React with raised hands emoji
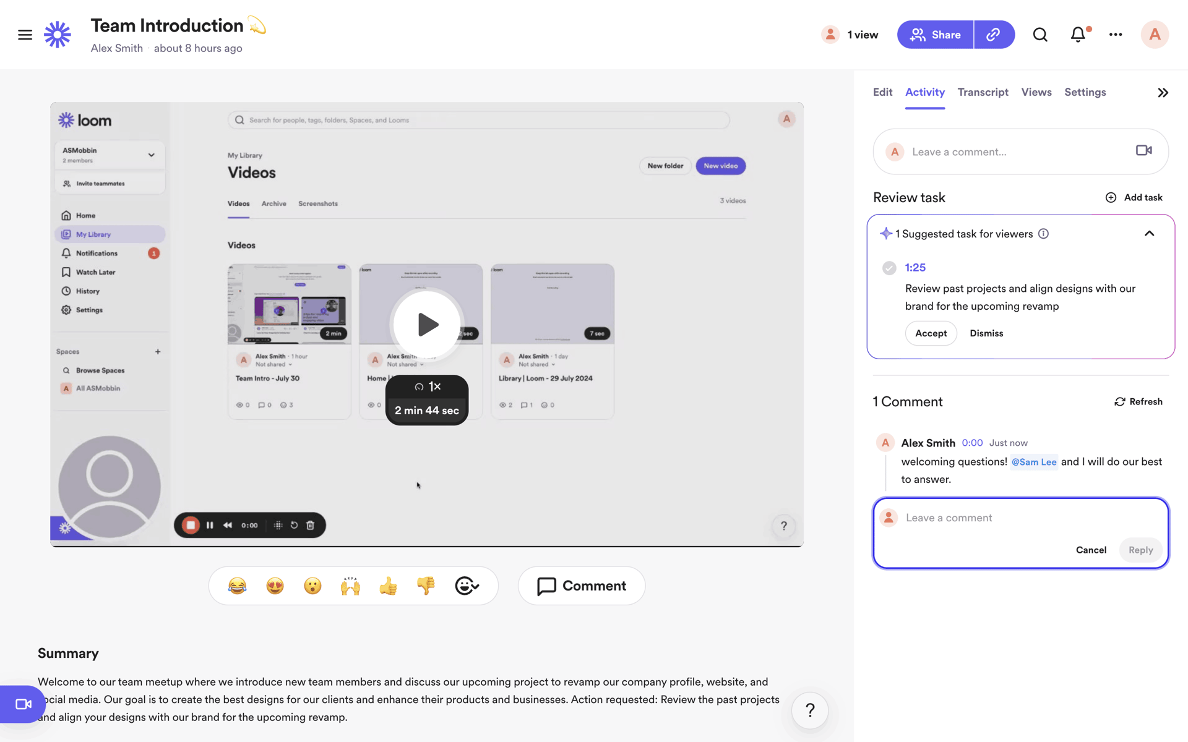Viewport: 1188px width, 742px height. tap(350, 586)
